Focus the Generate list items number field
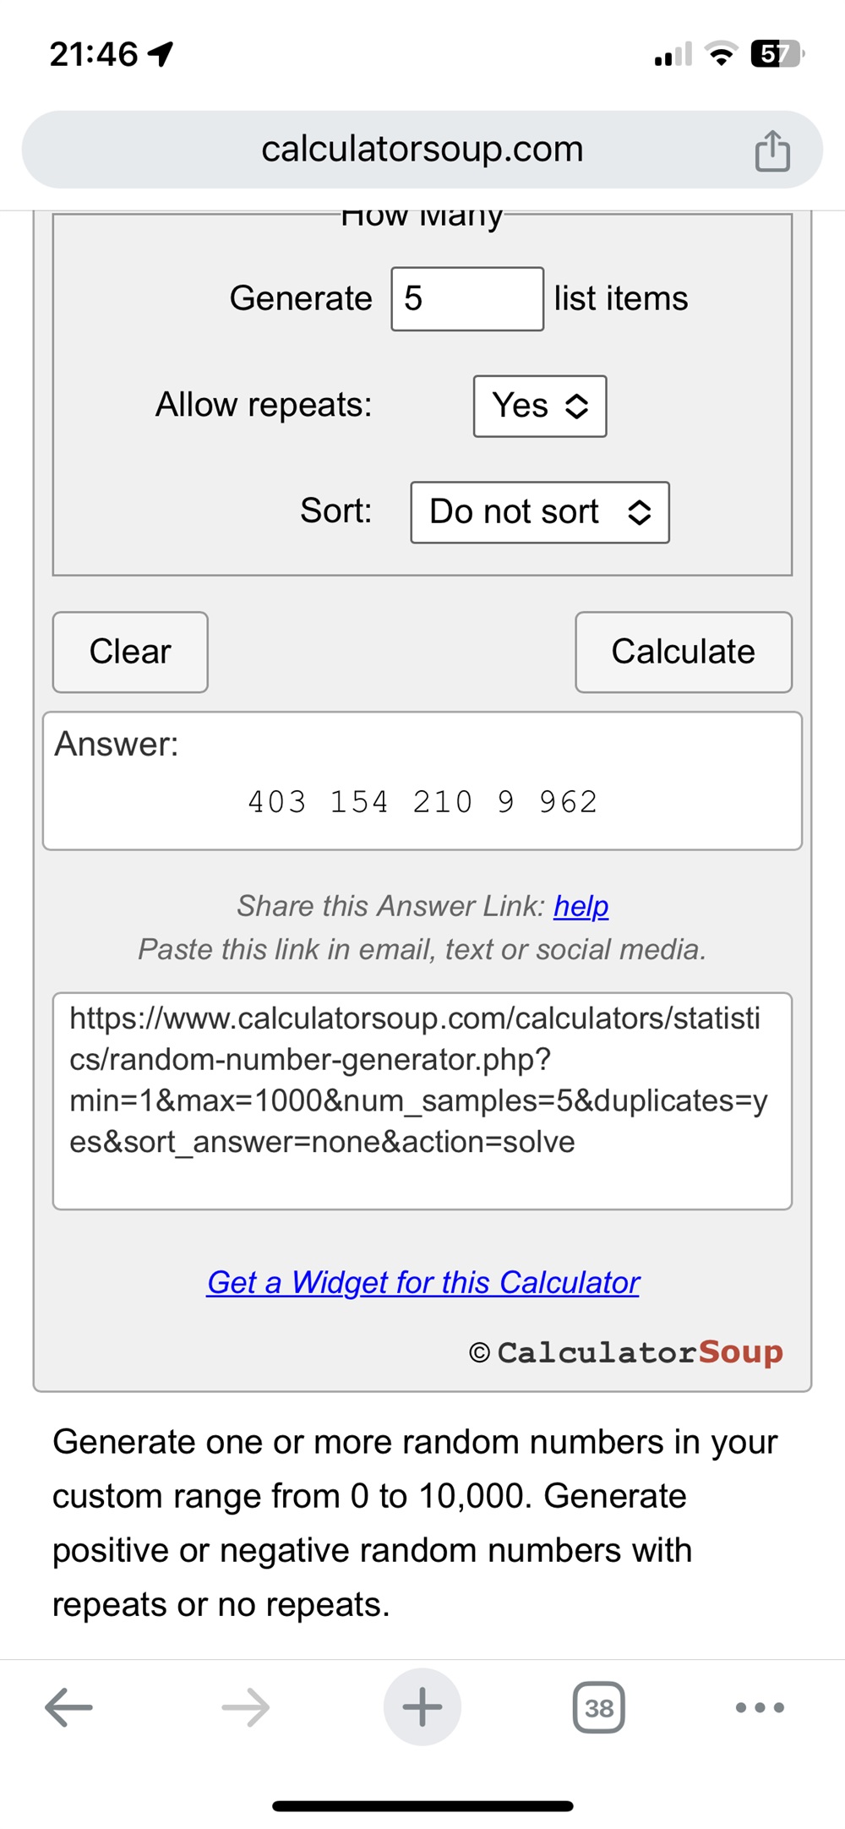The image size is (845, 1829). tap(467, 299)
